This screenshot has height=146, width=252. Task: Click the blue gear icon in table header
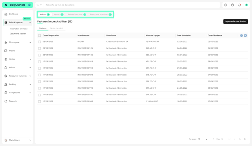pyautogui.click(x=242, y=36)
